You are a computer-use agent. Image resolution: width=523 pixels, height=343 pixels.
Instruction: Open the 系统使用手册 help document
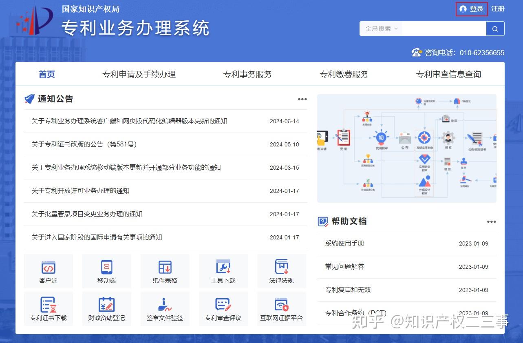pos(344,243)
